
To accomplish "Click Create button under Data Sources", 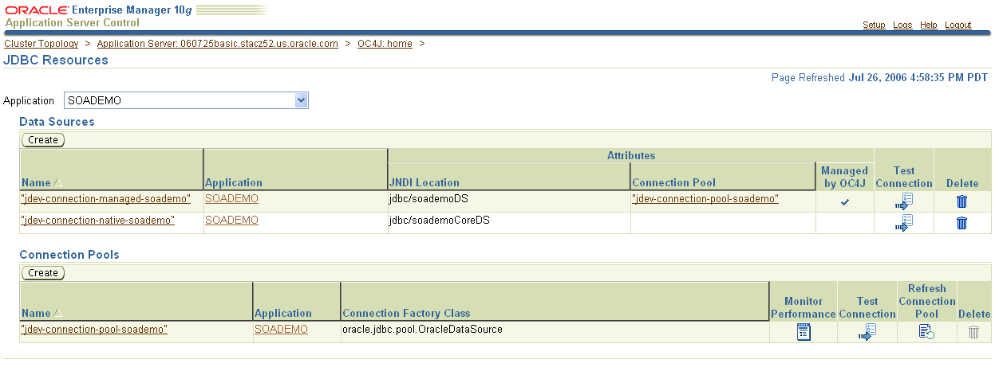I will pyautogui.click(x=43, y=139).
